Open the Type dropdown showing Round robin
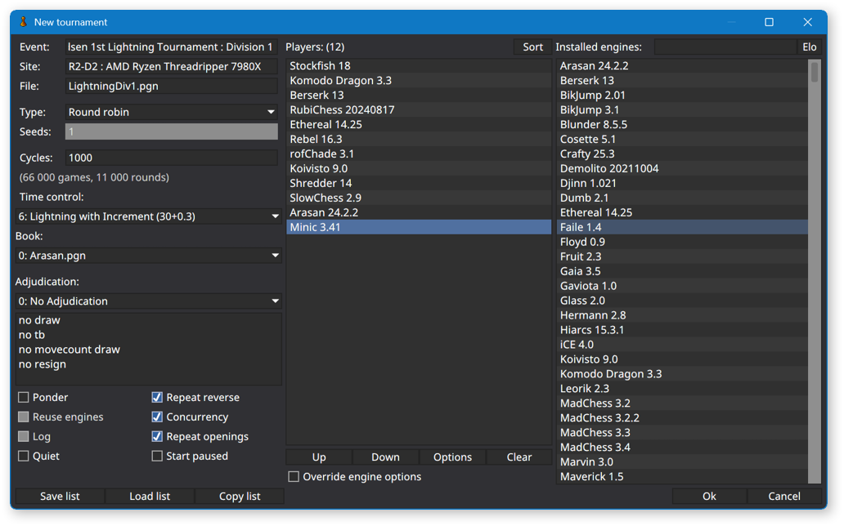This screenshot has height=526, width=844. click(171, 112)
